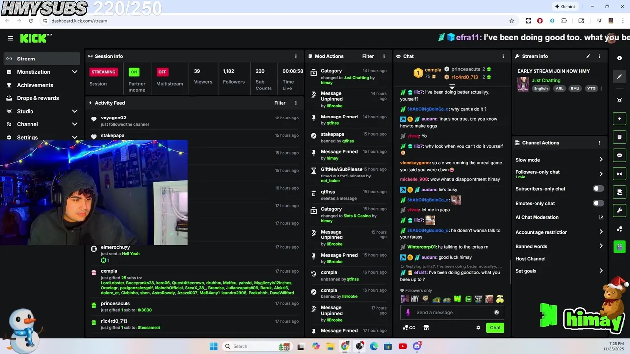Click the green clapperboard icon in right sidebar
Viewport: 630px width, 354px height.
tap(619, 247)
